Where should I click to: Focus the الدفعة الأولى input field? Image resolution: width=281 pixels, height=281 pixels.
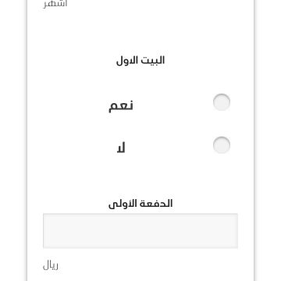(x=140, y=231)
